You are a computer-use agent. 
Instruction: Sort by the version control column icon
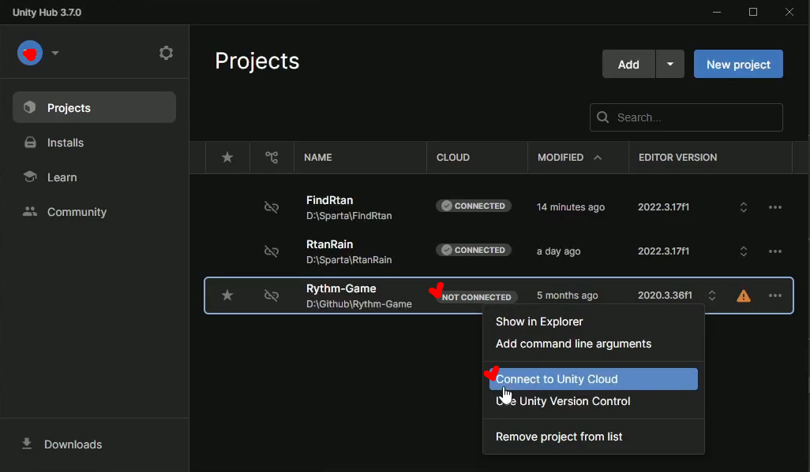click(272, 158)
